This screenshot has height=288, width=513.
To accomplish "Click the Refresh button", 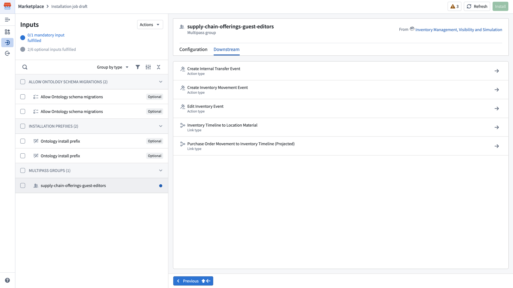I will pyautogui.click(x=477, y=6).
